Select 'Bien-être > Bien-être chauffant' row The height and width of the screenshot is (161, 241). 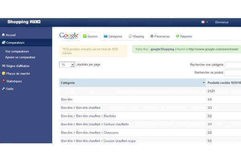pos(150,108)
